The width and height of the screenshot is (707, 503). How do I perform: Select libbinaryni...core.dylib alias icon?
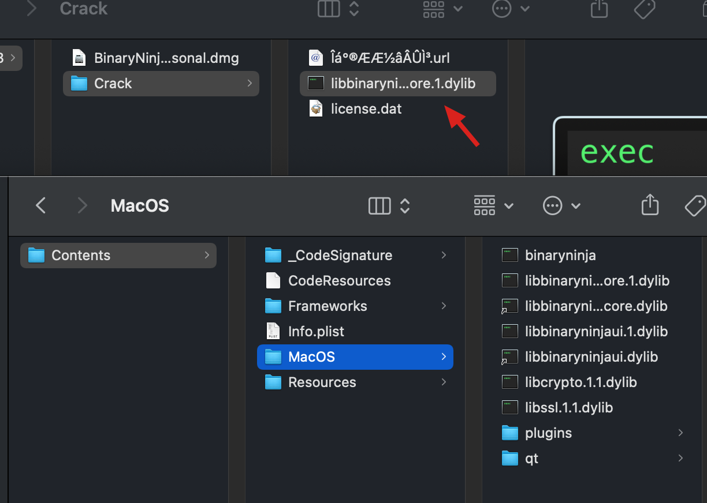[510, 306]
